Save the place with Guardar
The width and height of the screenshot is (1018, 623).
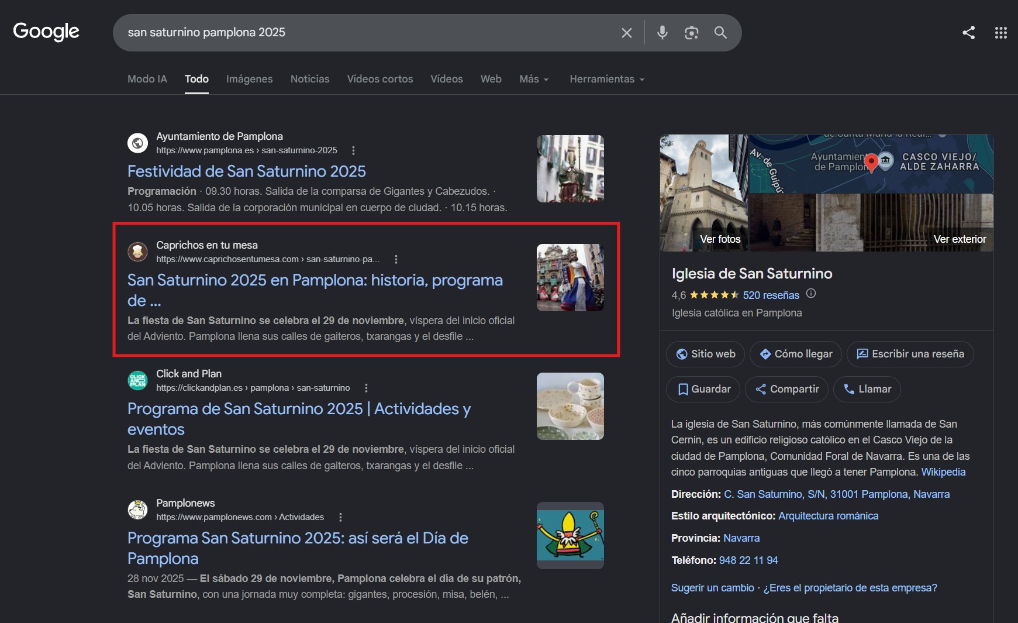pyautogui.click(x=703, y=389)
